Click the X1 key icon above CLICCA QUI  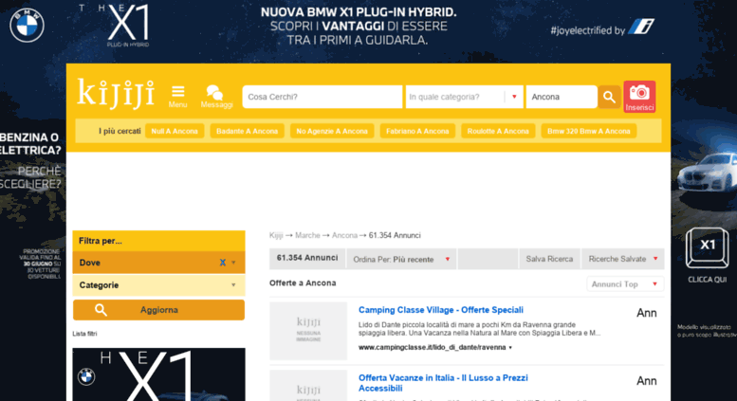[x=707, y=248]
